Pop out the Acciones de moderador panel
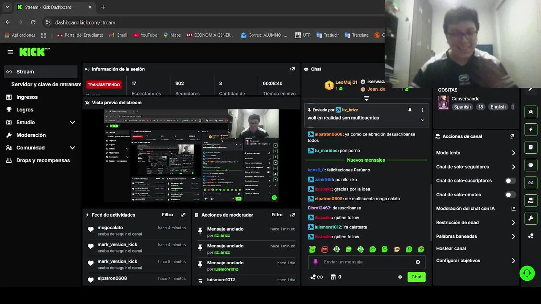 point(292,215)
